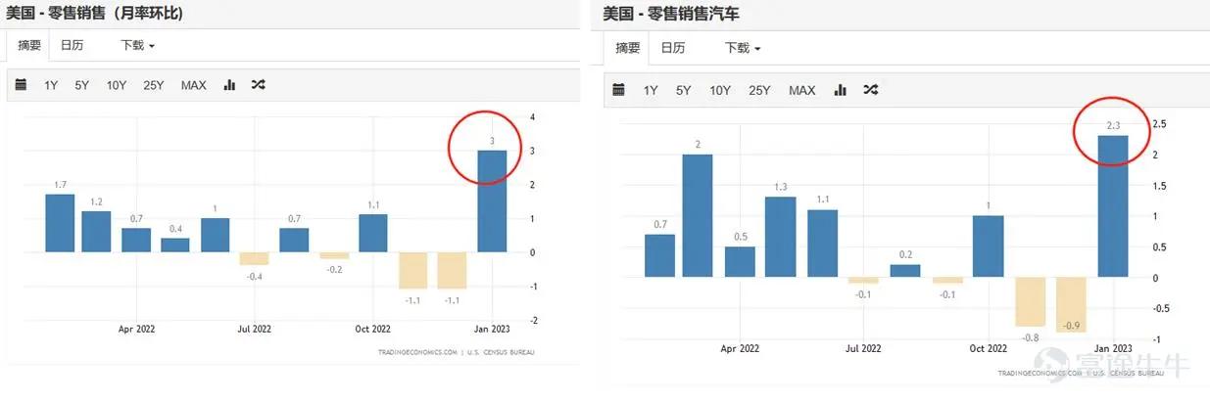Open 日历 tab in right panel
Viewport: 1210px width, 401px height.
673,48
